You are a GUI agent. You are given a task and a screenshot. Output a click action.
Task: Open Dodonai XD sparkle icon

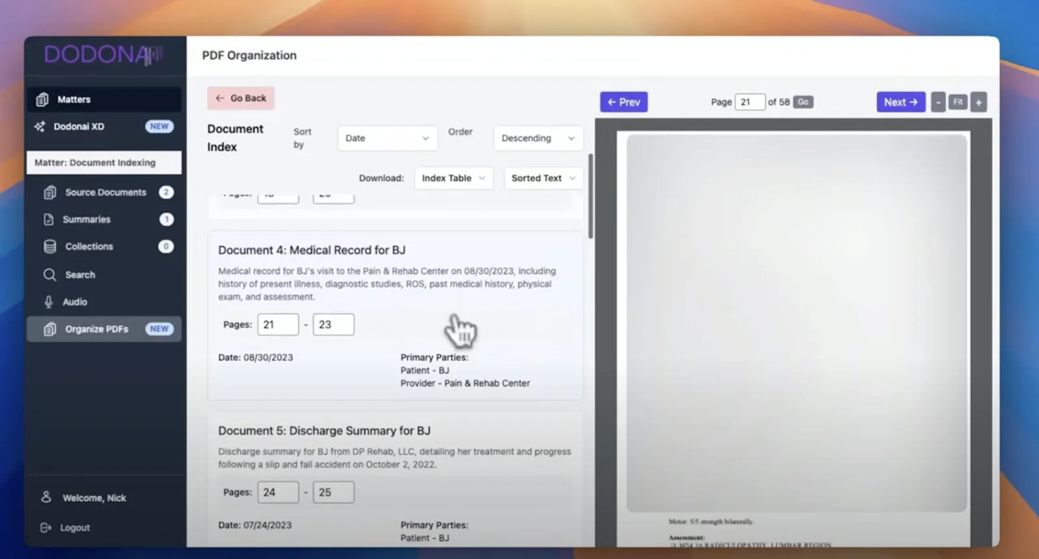click(40, 127)
